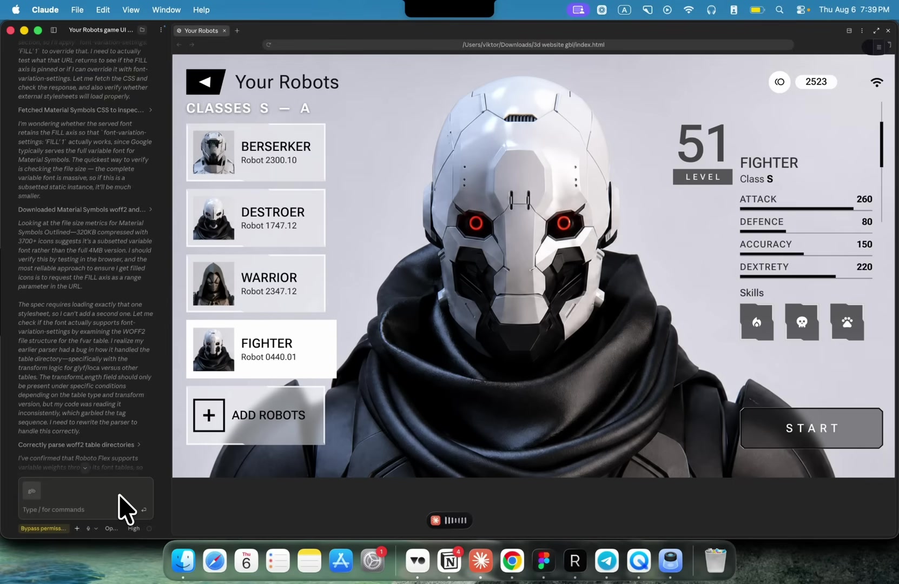Viewport: 899px width, 584px height.
Task: Open the three-dot menu beside session title
Action: click(x=161, y=30)
